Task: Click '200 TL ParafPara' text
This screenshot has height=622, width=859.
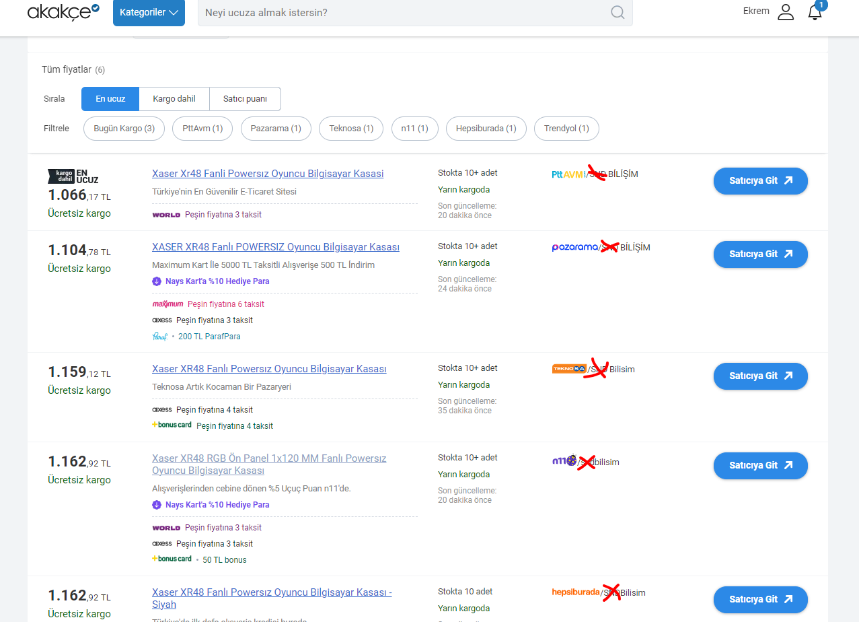Action: 209,337
